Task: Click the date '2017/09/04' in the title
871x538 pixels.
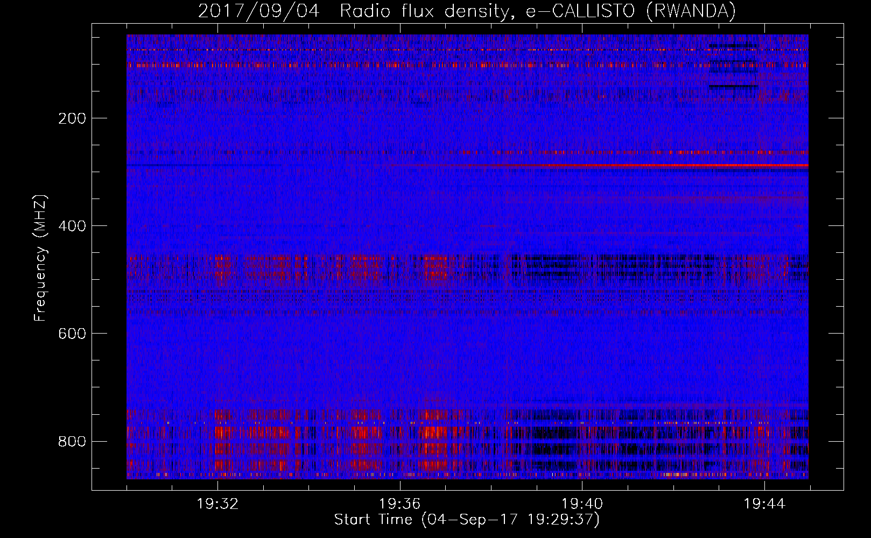Action: pos(259,11)
